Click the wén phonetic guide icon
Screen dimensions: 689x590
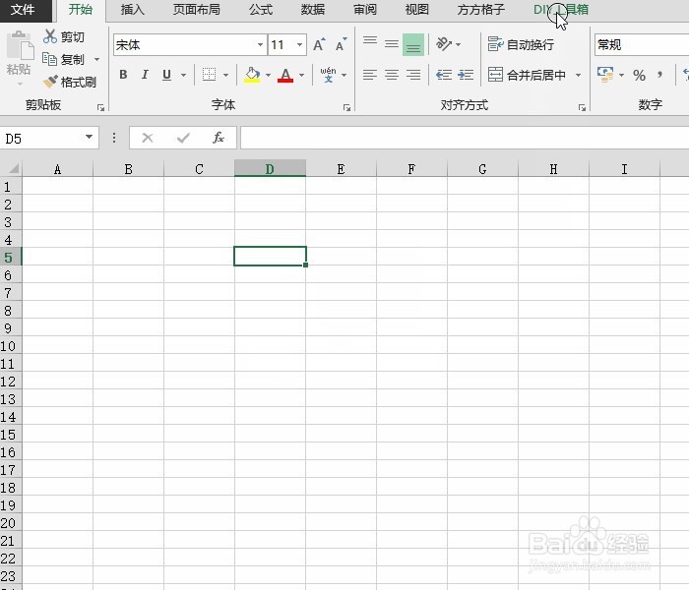[328, 75]
